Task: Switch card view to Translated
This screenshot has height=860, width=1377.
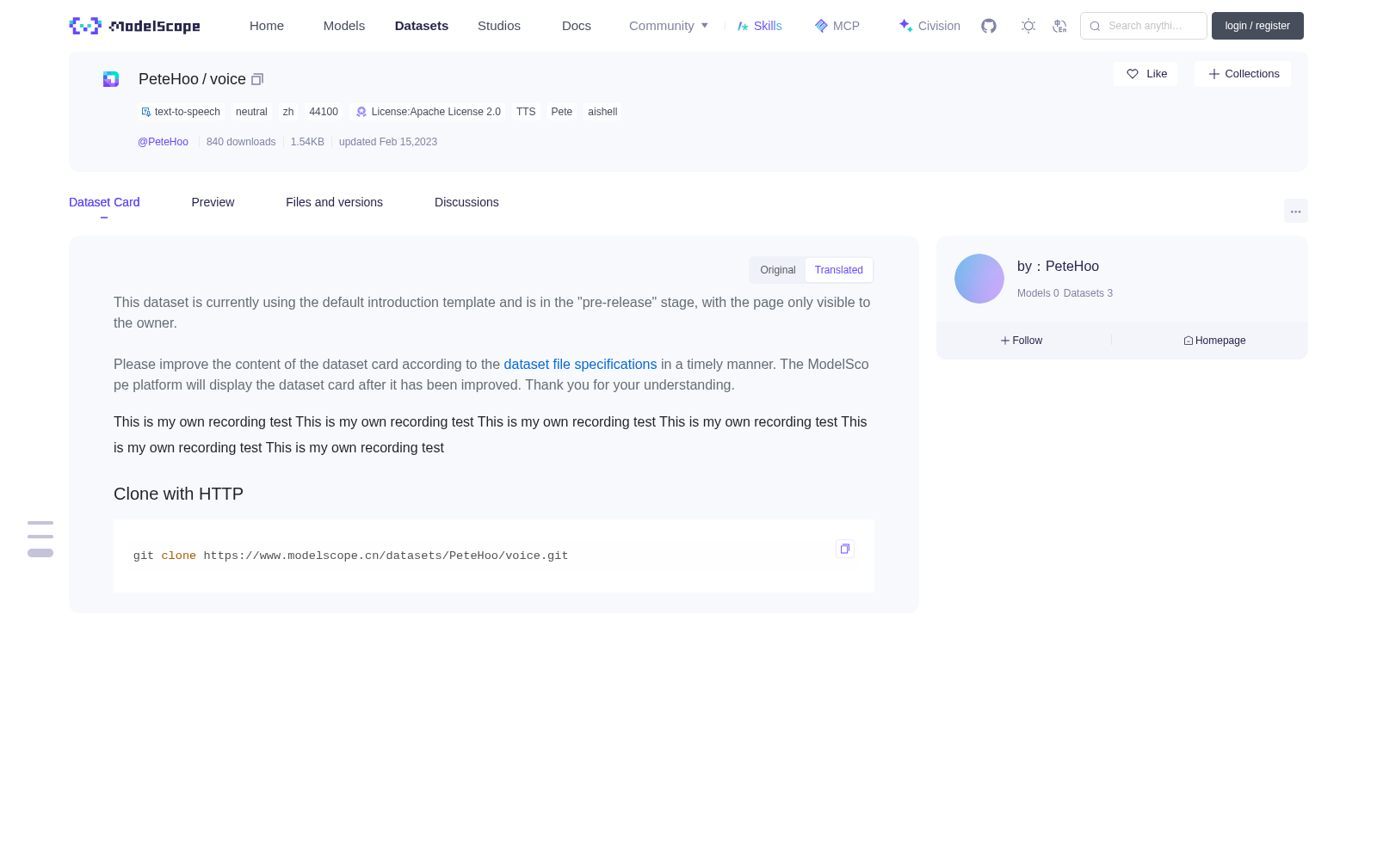Action: coord(839,270)
